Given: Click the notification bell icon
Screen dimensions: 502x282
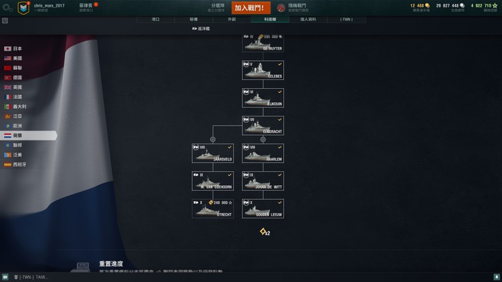Looking at the screenshot, I should click(497, 277).
